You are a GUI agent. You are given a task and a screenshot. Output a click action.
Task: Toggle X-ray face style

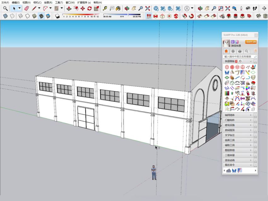[5, 16]
